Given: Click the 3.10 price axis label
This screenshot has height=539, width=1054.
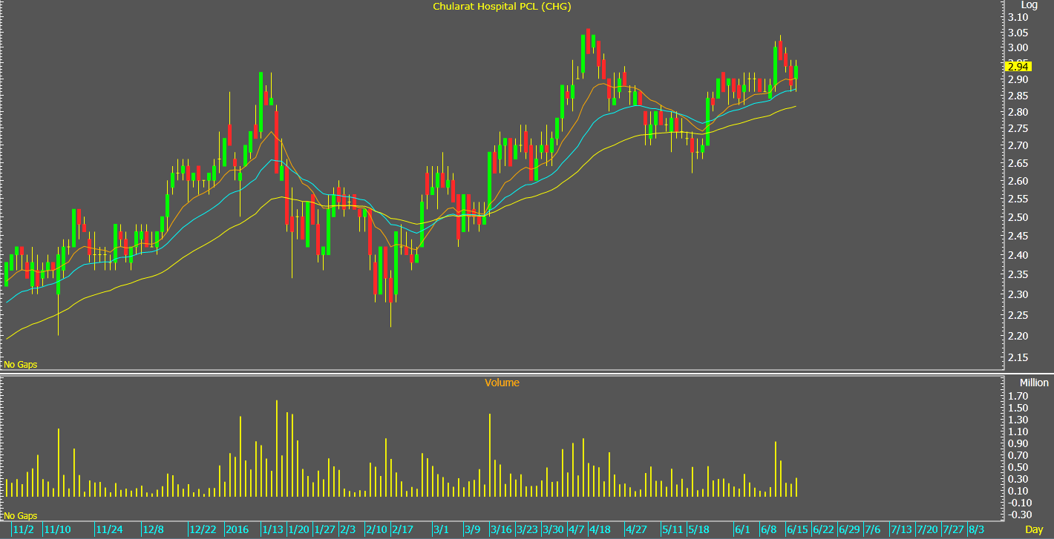Looking at the screenshot, I should click(1017, 16).
